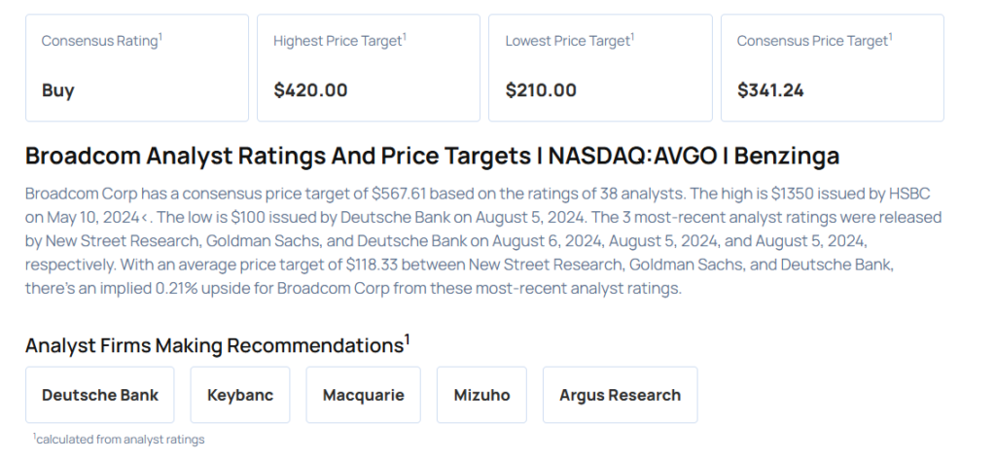Click the $341.24 consensus target value
The image size is (996, 461).
coord(770,90)
